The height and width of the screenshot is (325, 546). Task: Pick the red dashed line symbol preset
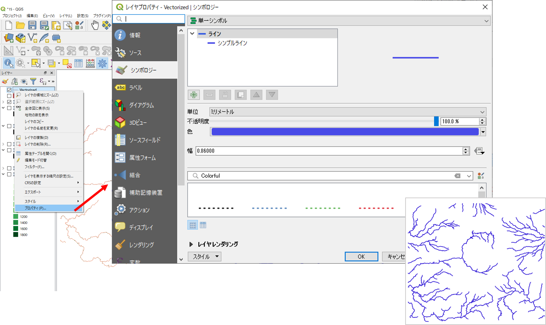pyautogui.click(x=376, y=208)
